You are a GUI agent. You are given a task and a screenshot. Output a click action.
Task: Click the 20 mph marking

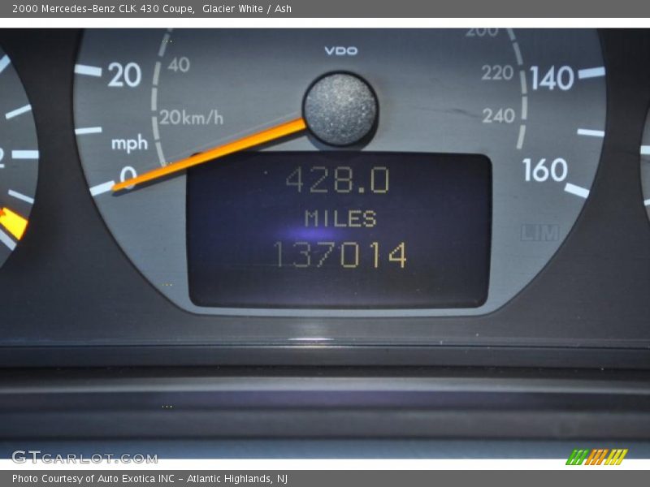point(124,75)
